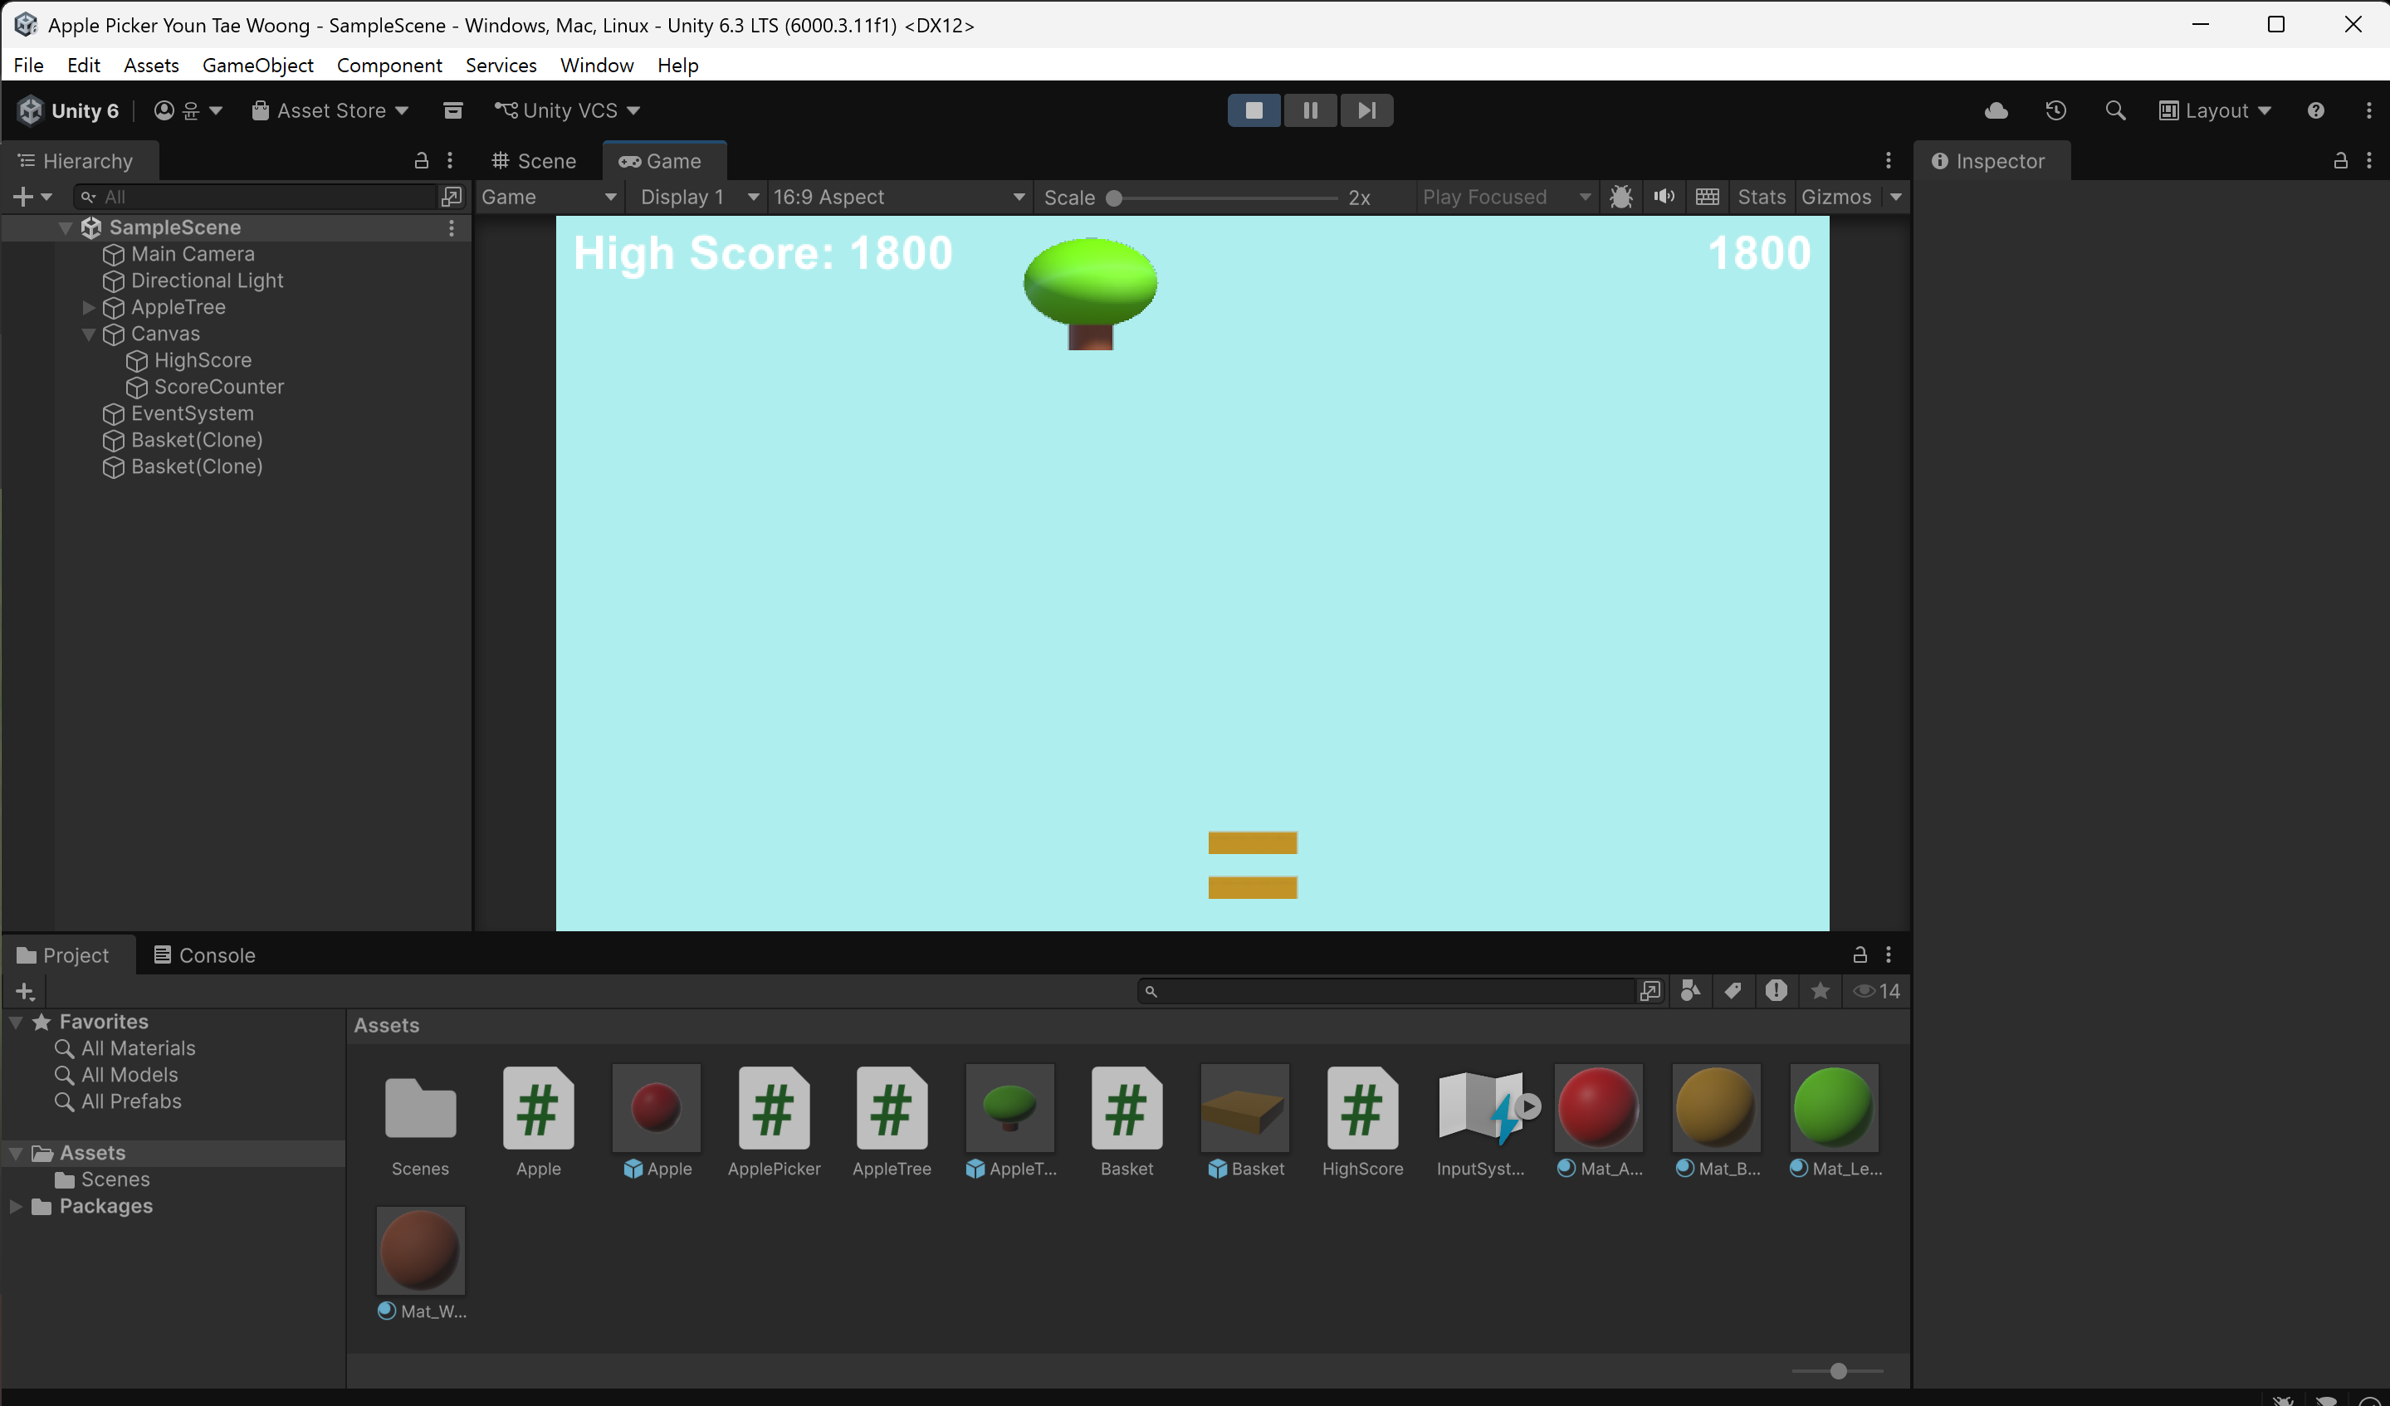Screen dimensions: 2390x1406
Task: Open the Display 1 dropdown
Action: click(x=699, y=196)
